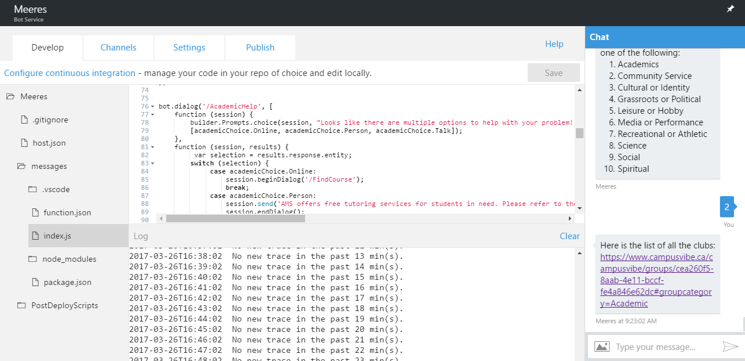Click the function.json file icon

pos(35,212)
